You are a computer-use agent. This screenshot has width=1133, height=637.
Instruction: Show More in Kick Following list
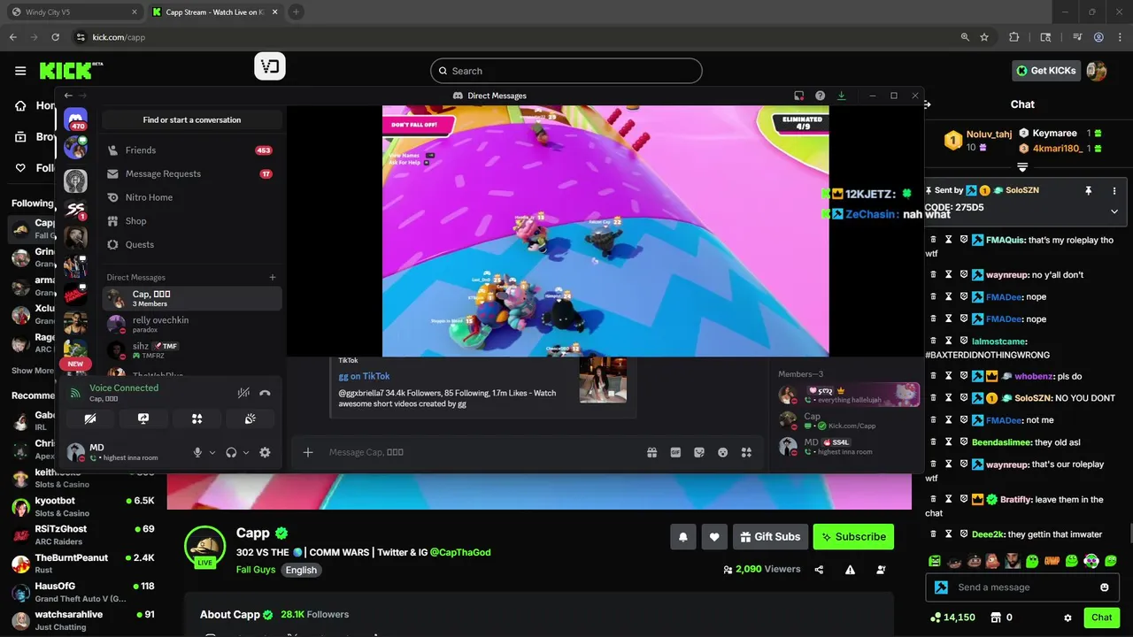tap(33, 371)
